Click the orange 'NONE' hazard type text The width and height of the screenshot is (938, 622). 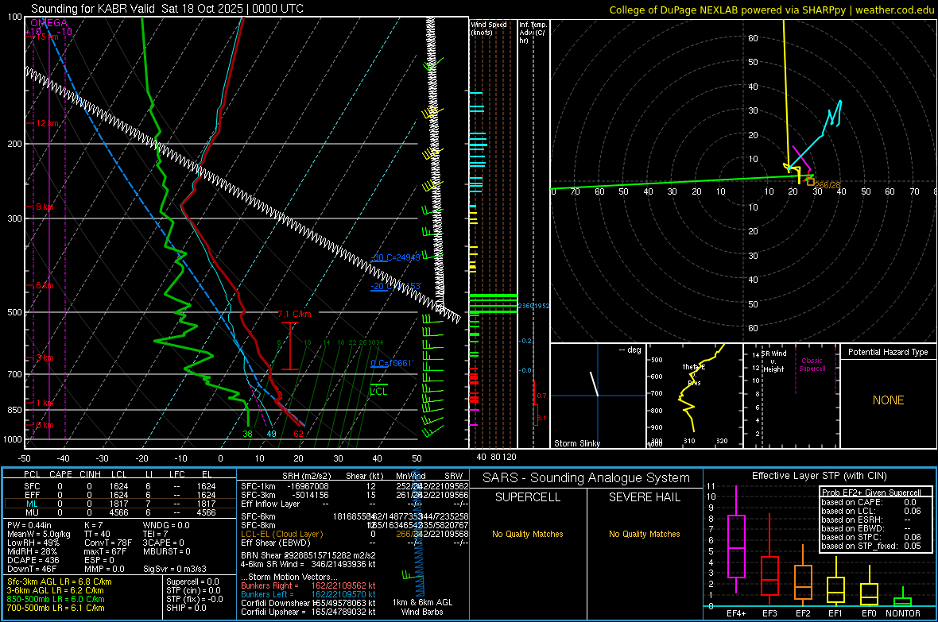(889, 400)
